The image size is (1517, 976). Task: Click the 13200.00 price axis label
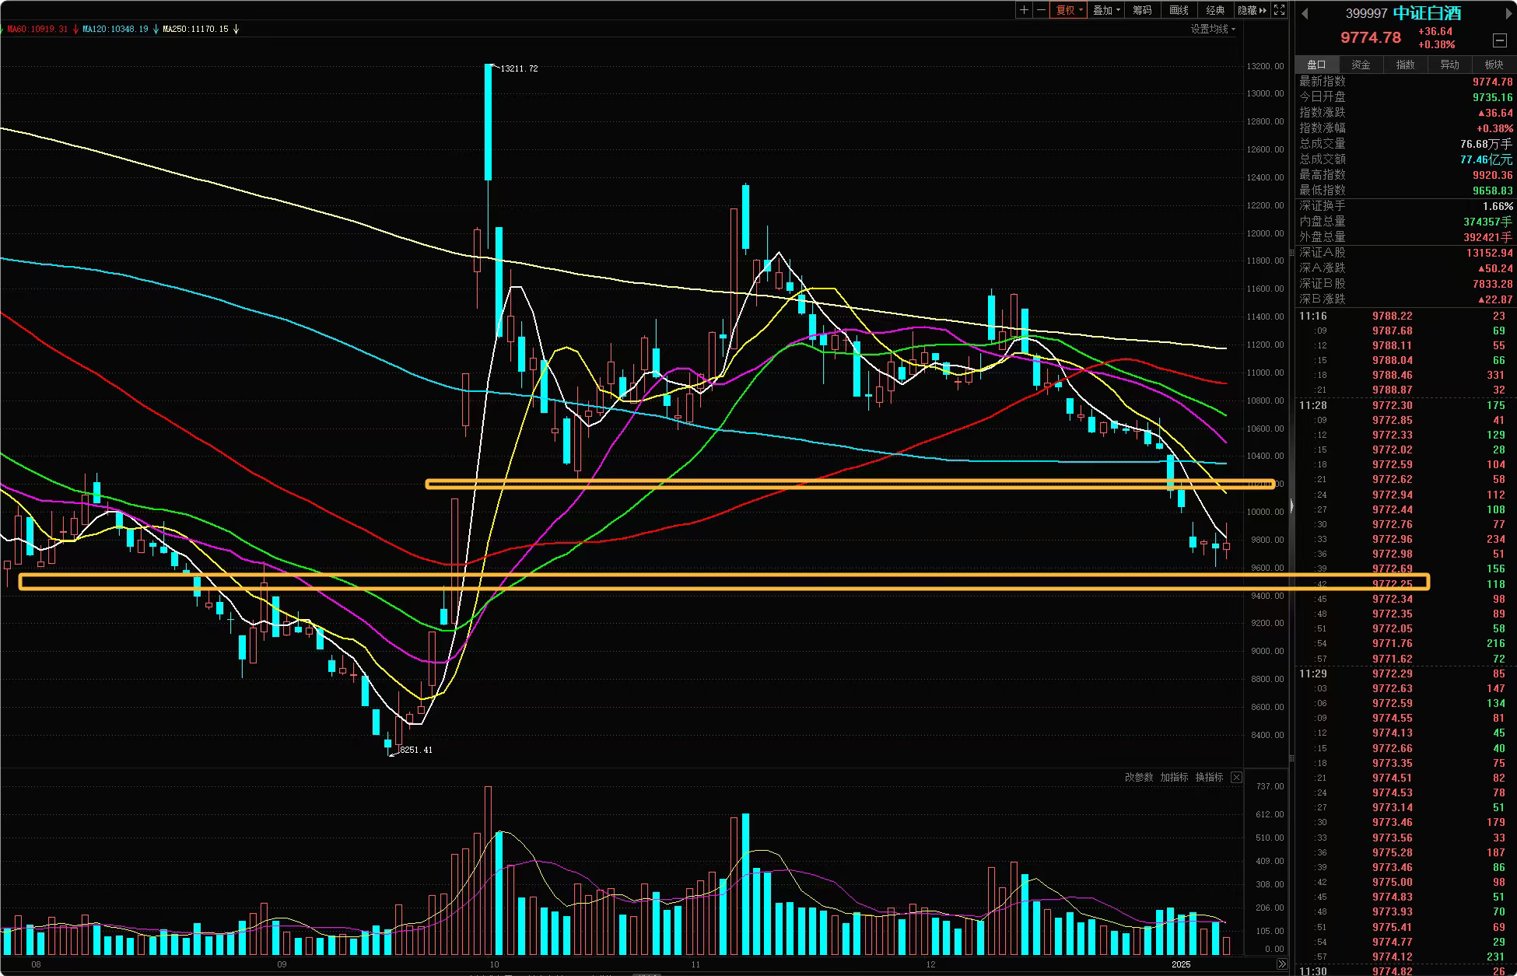pos(1265,66)
